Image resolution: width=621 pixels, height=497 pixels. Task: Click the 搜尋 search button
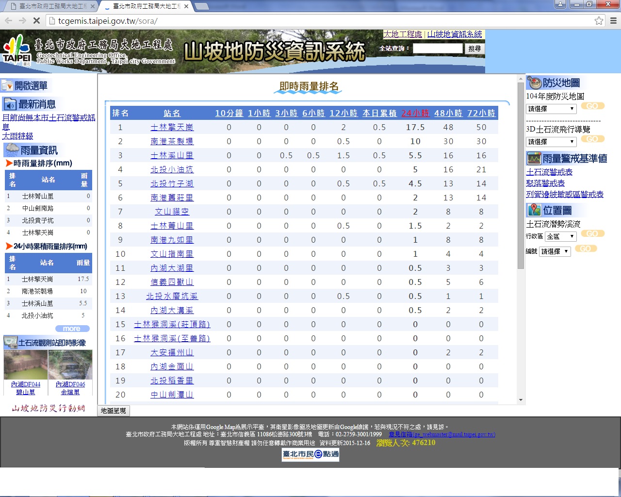[474, 49]
